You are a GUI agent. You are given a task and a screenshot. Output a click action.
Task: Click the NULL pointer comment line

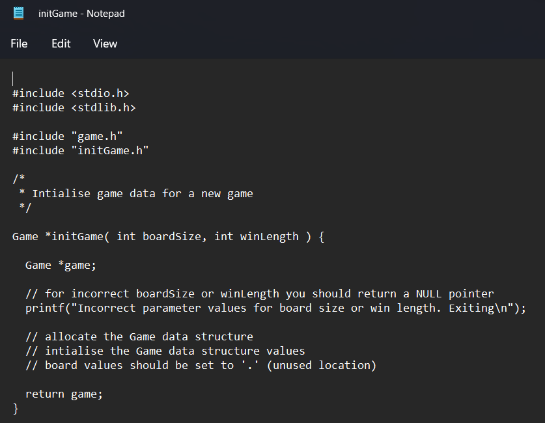[x=259, y=293]
